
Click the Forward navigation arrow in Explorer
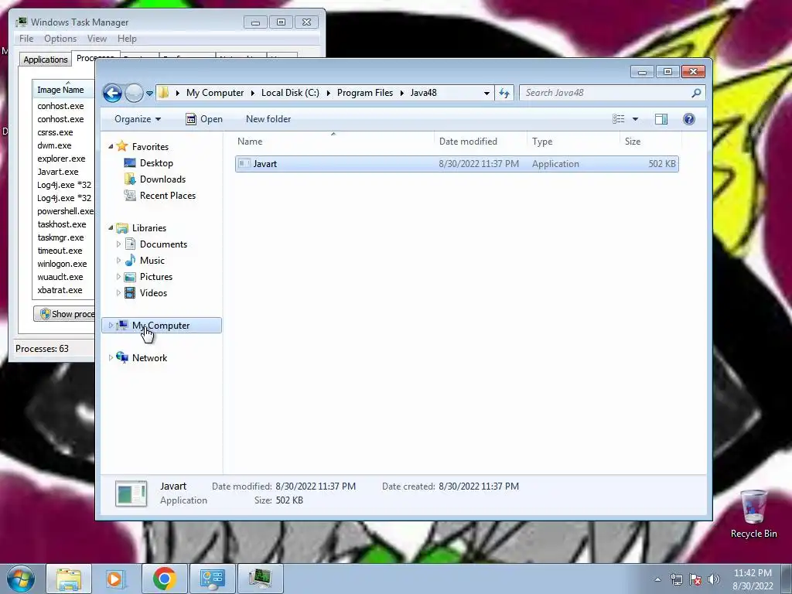134,93
